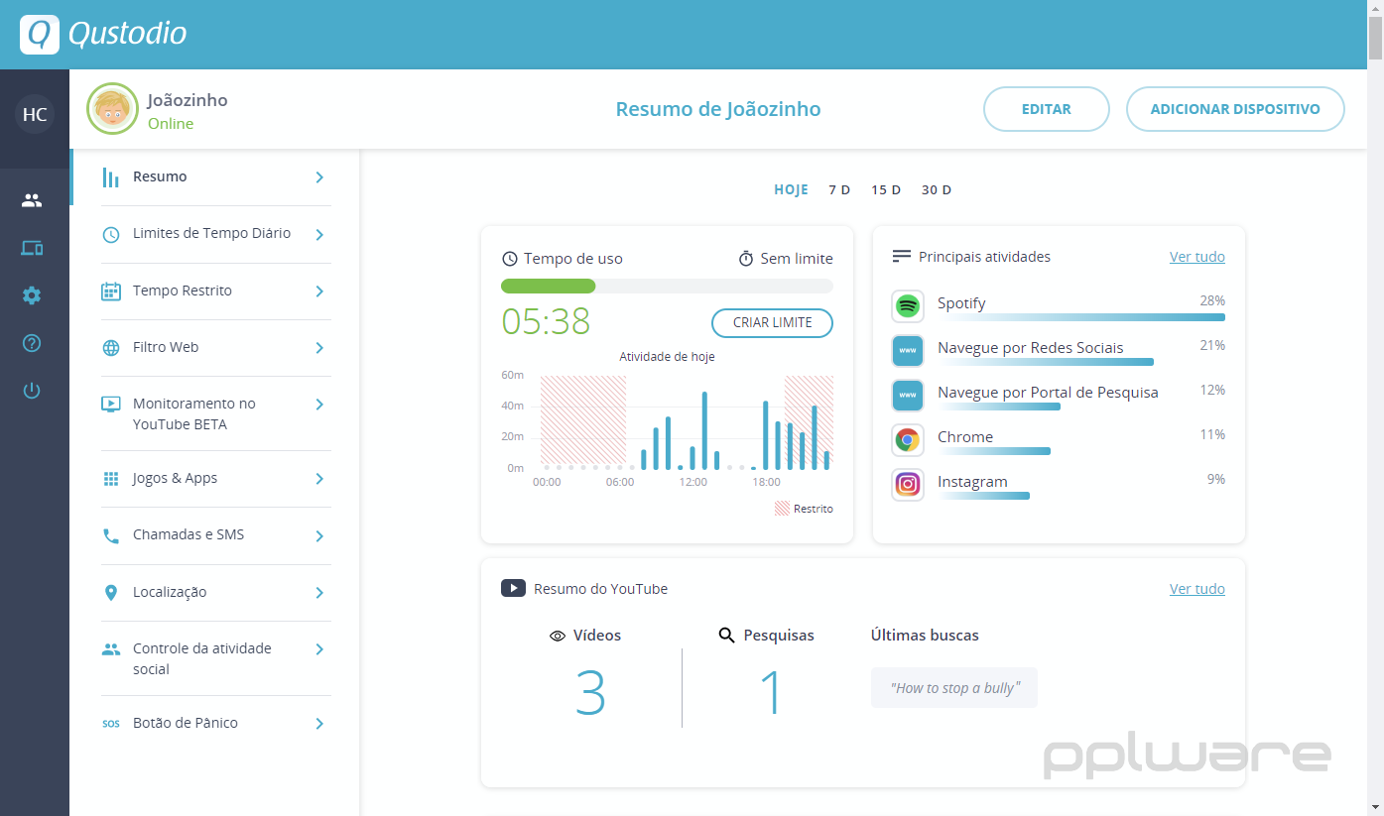The height and width of the screenshot is (816, 1384).
Task: Open Limites de Tempo Diário menu item
Action: [x=211, y=234]
